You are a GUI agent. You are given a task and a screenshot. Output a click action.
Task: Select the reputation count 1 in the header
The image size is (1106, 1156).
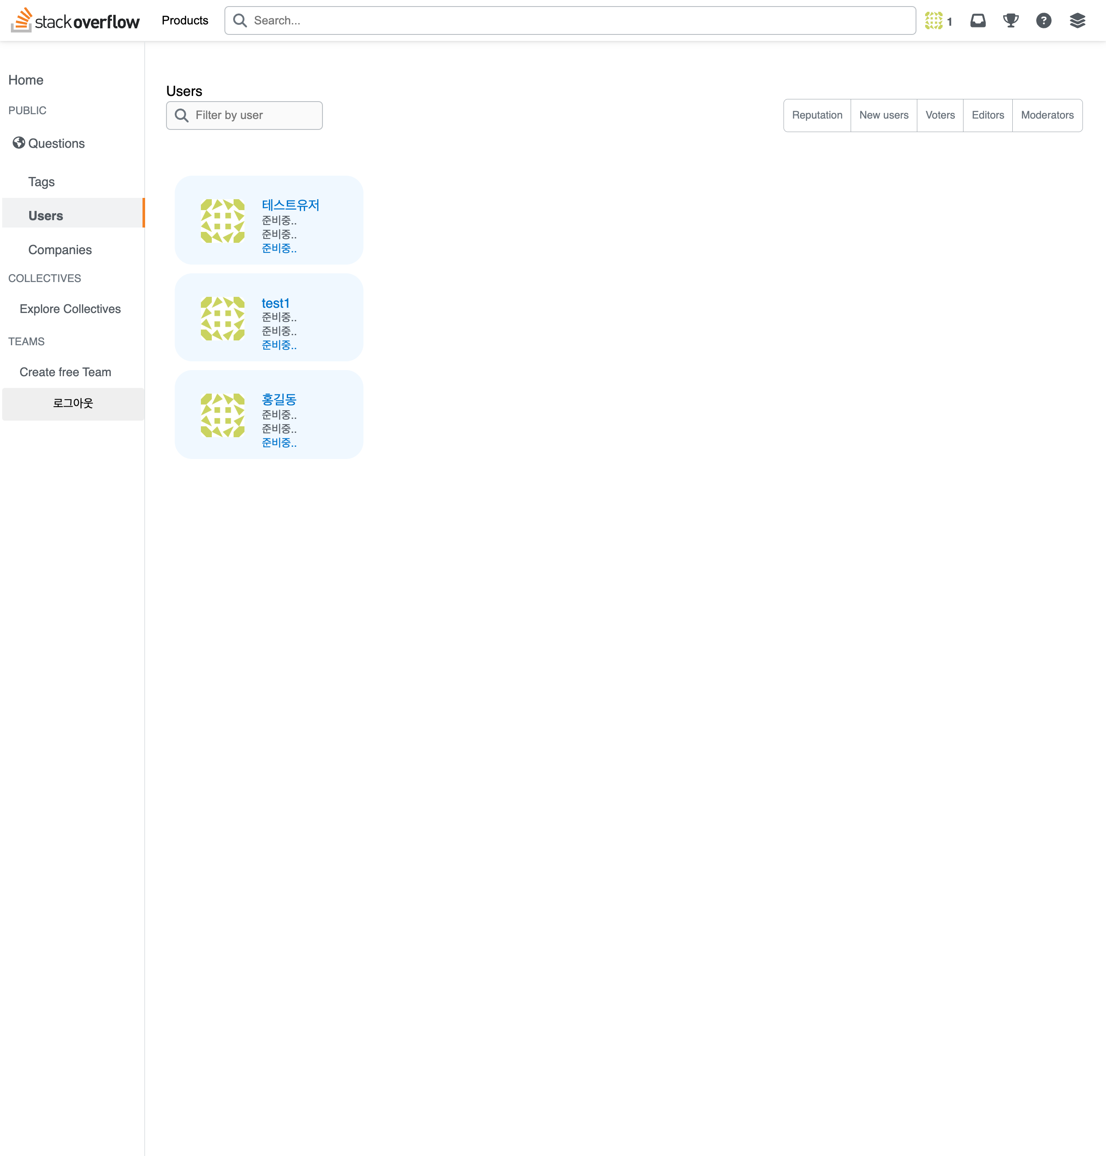[x=949, y=22]
